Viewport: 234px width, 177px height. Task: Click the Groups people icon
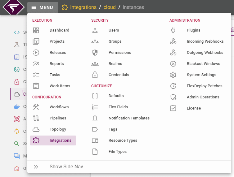click(95, 42)
